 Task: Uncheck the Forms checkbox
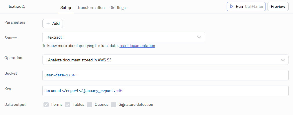pyautogui.click(x=46, y=105)
